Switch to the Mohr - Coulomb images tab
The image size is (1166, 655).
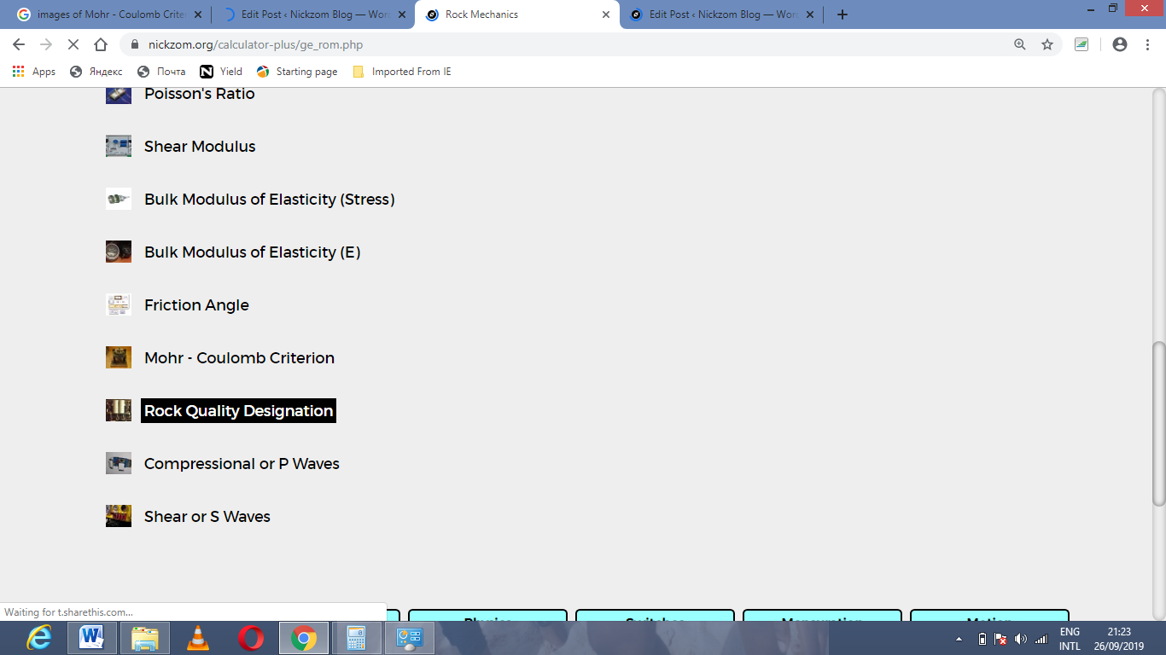pos(108,14)
